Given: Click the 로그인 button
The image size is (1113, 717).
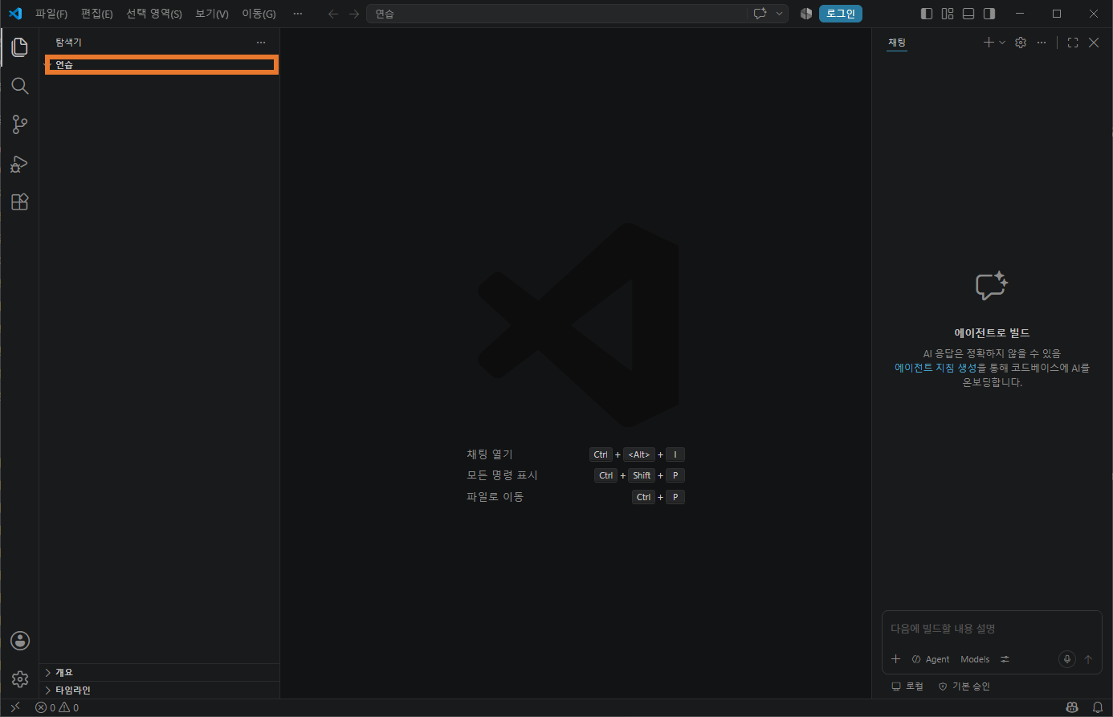Looking at the screenshot, I should pyautogui.click(x=841, y=14).
